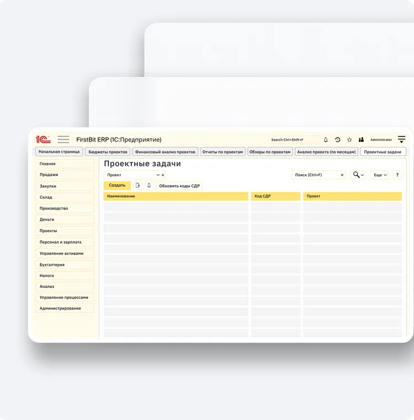Open the service menu at top right
414x420 pixels.
402,140
